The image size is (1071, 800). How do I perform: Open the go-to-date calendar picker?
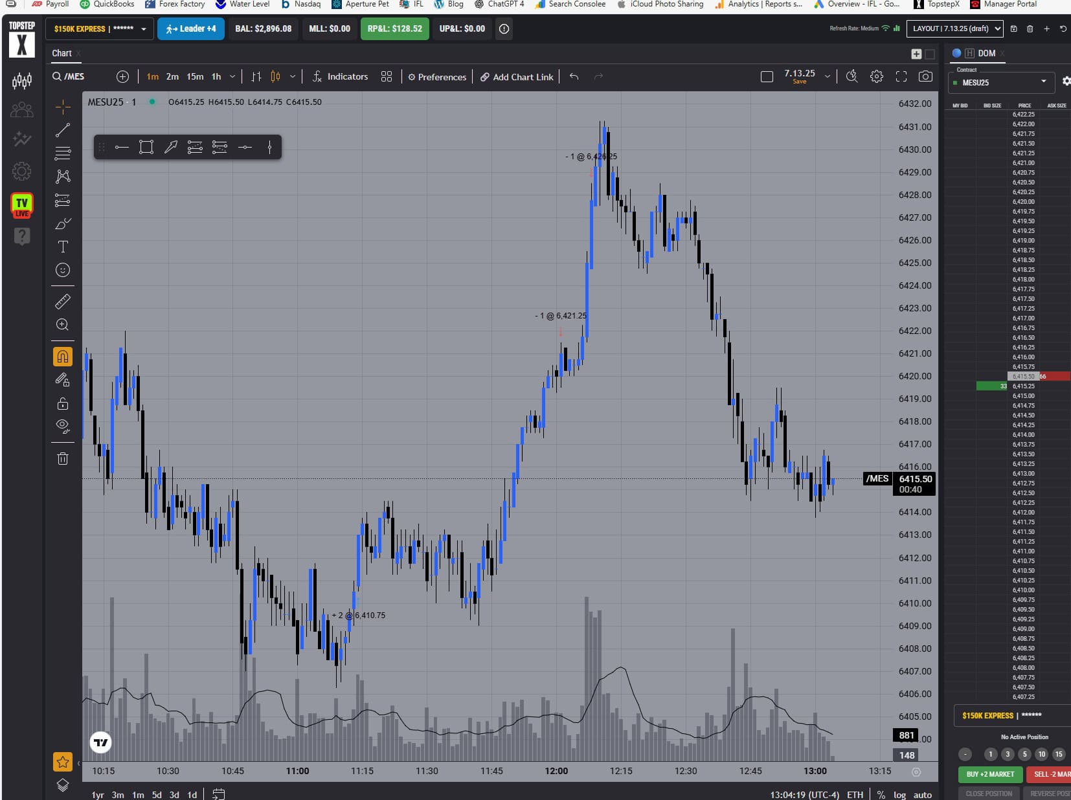click(x=219, y=794)
